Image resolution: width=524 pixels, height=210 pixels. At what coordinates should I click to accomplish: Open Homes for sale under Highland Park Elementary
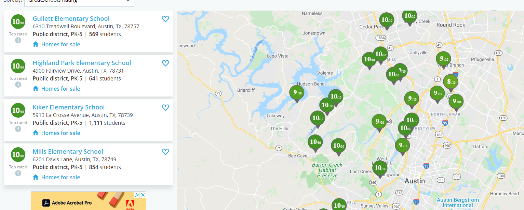[x=61, y=89]
